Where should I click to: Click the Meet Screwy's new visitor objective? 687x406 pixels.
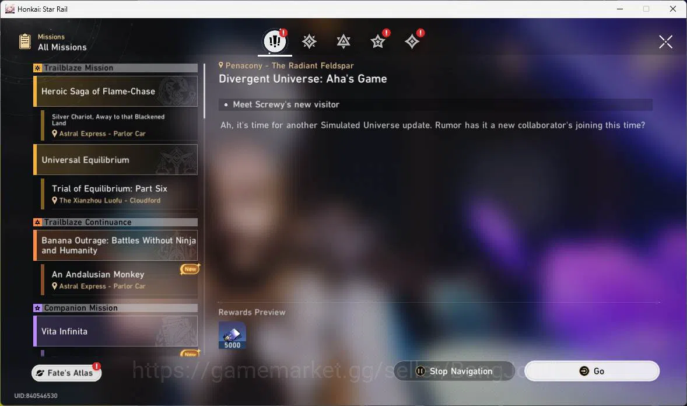point(436,104)
